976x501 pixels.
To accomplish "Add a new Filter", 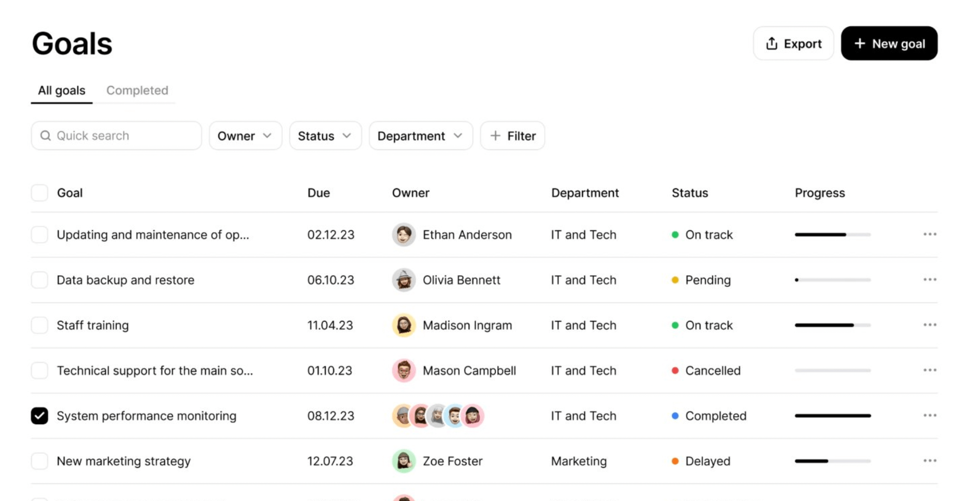I will click(x=512, y=136).
